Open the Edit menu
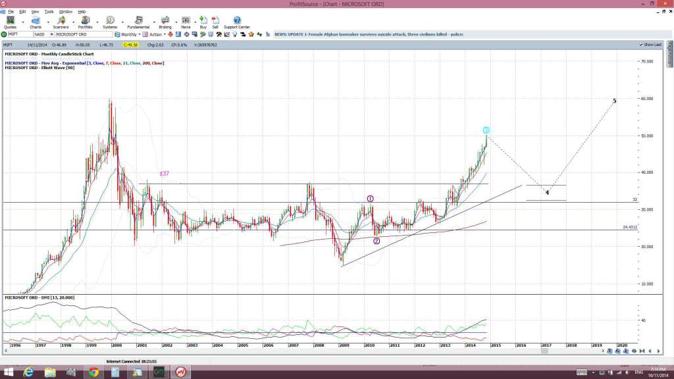The width and height of the screenshot is (674, 379). click(x=22, y=12)
